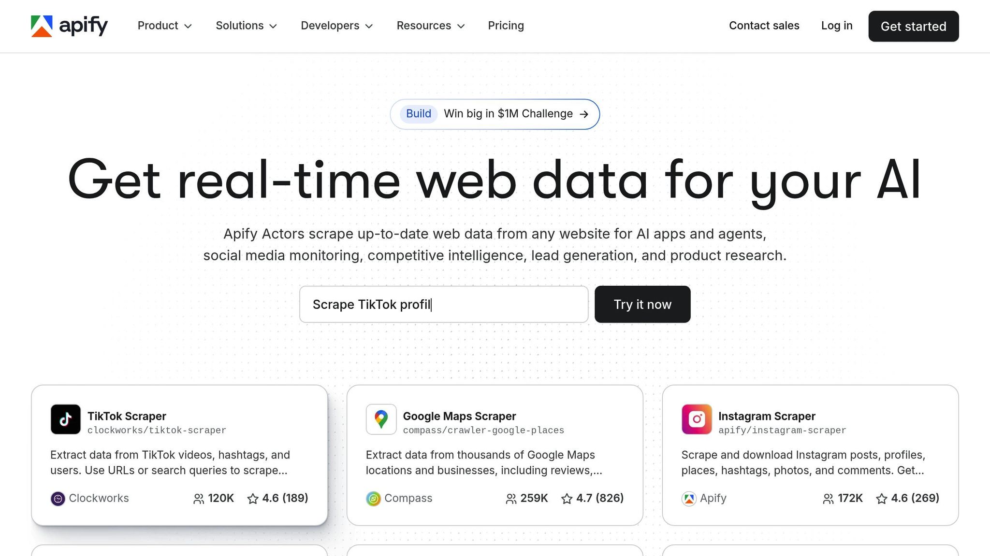Open the Solutions dropdown menu
The image size is (990, 556).
tap(246, 26)
